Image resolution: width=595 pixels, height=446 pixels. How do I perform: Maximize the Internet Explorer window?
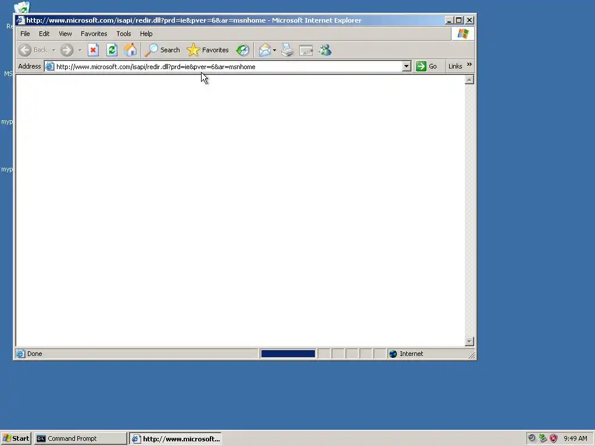(x=459, y=20)
